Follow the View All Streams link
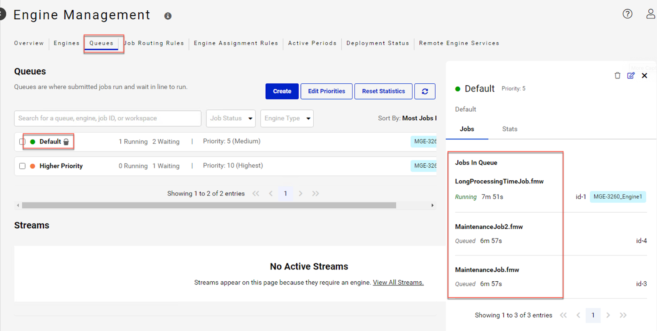Image resolution: width=657 pixels, height=331 pixels. click(x=398, y=283)
